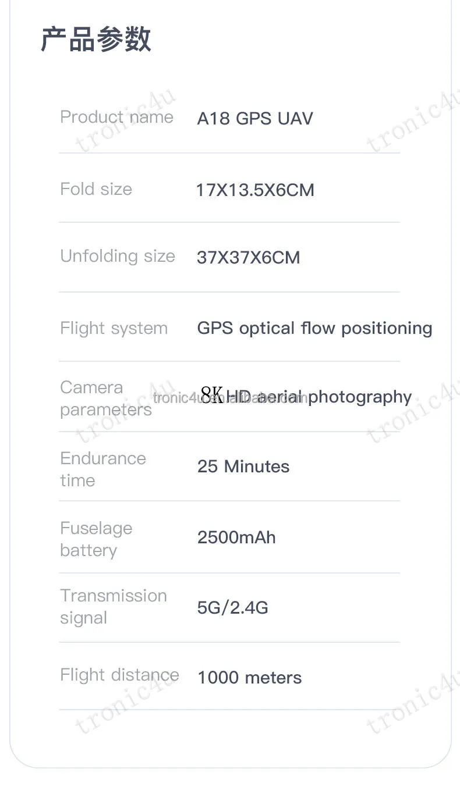The image size is (460, 794).
Task: Select the Fuselage battery label
Action: [96, 539]
